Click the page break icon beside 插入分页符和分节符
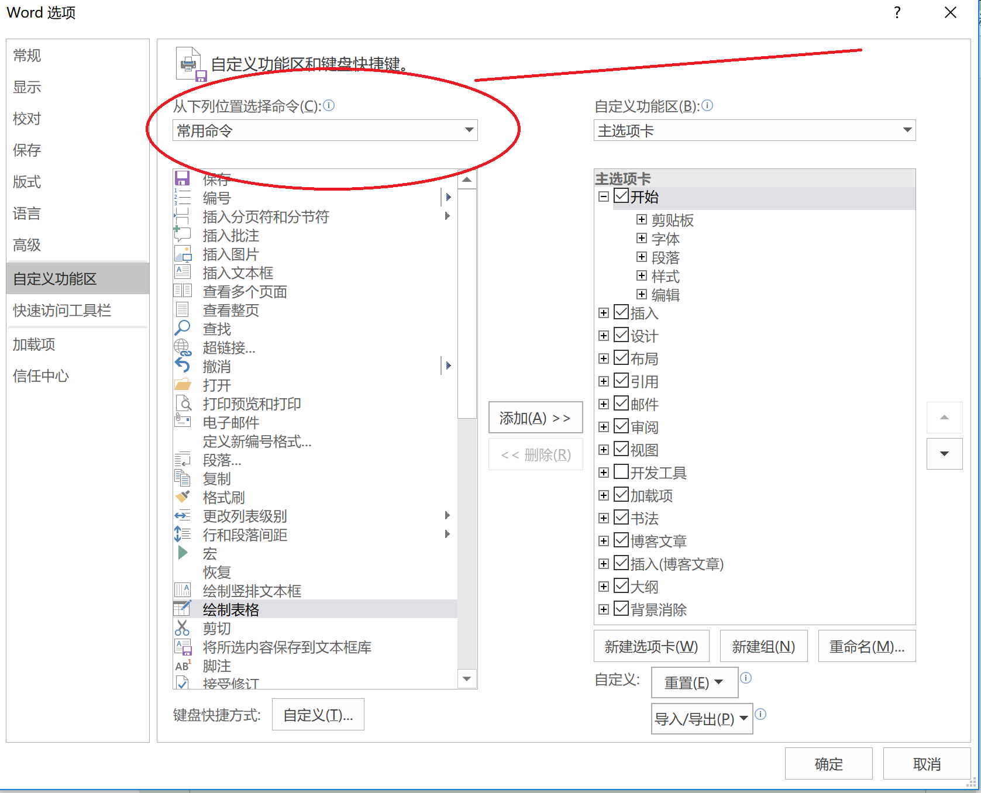 point(183,216)
